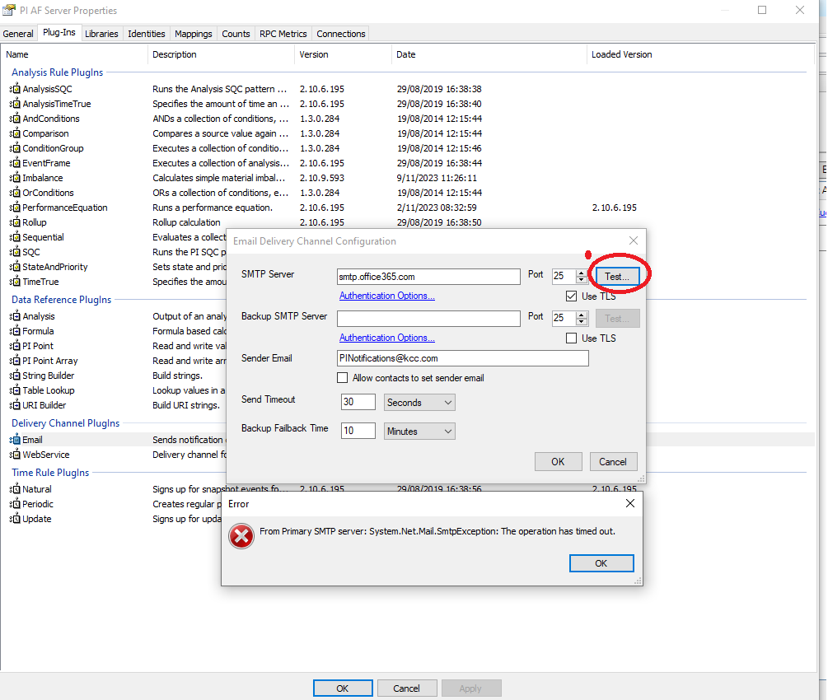Screen dimensions: 828x700
Task: Click the Imbalance plug-in icon
Action: pyautogui.click(x=16, y=178)
